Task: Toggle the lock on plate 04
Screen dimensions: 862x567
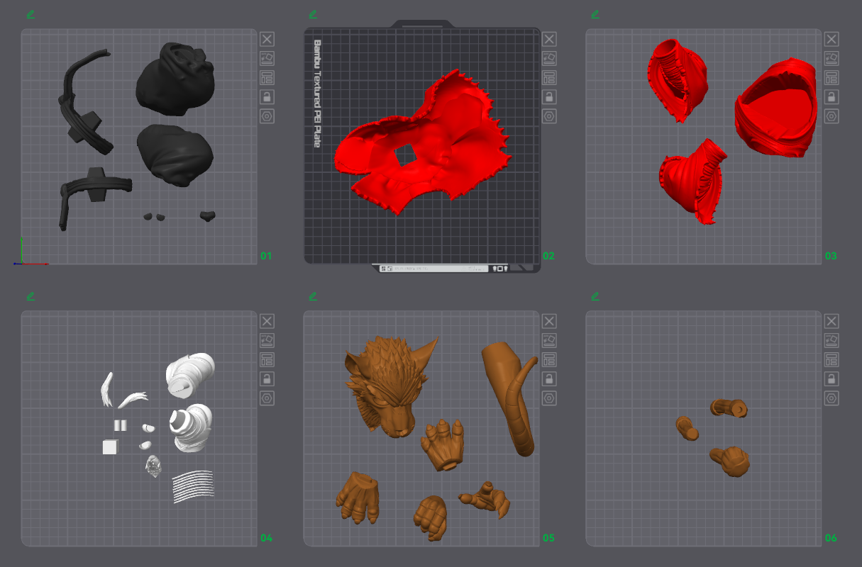Action: pyautogui.click(x=267, y=378)
